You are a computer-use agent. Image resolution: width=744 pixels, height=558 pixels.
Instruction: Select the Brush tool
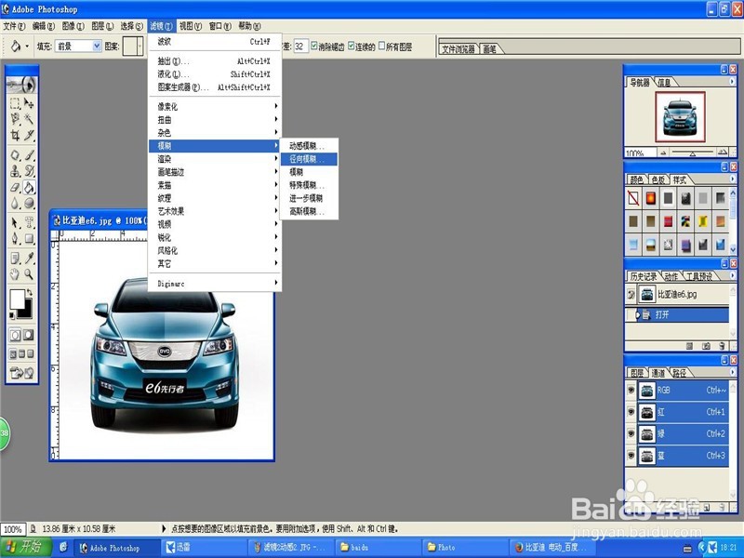[29, 154]
